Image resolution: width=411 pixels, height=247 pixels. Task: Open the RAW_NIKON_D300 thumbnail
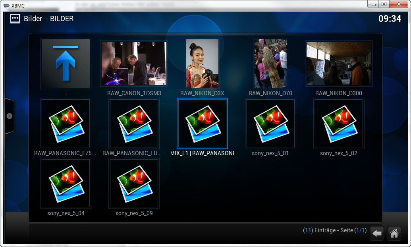click(x=339, y=64)
